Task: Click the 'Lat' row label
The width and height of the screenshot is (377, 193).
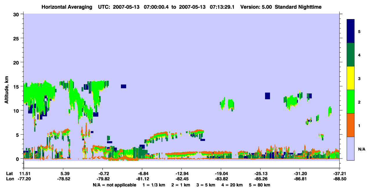Action: pos(9,174)
